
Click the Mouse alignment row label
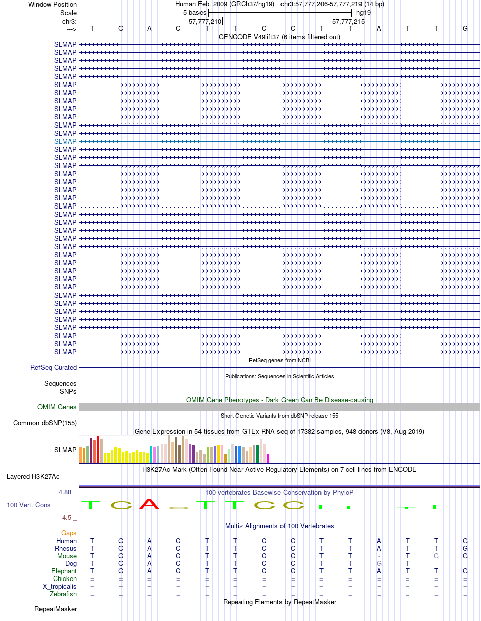point(67,556)
